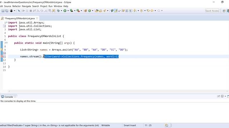The width and height of the screenshot is (229, 128).
Task: Open the Project menu
Action: click(44, 6)
